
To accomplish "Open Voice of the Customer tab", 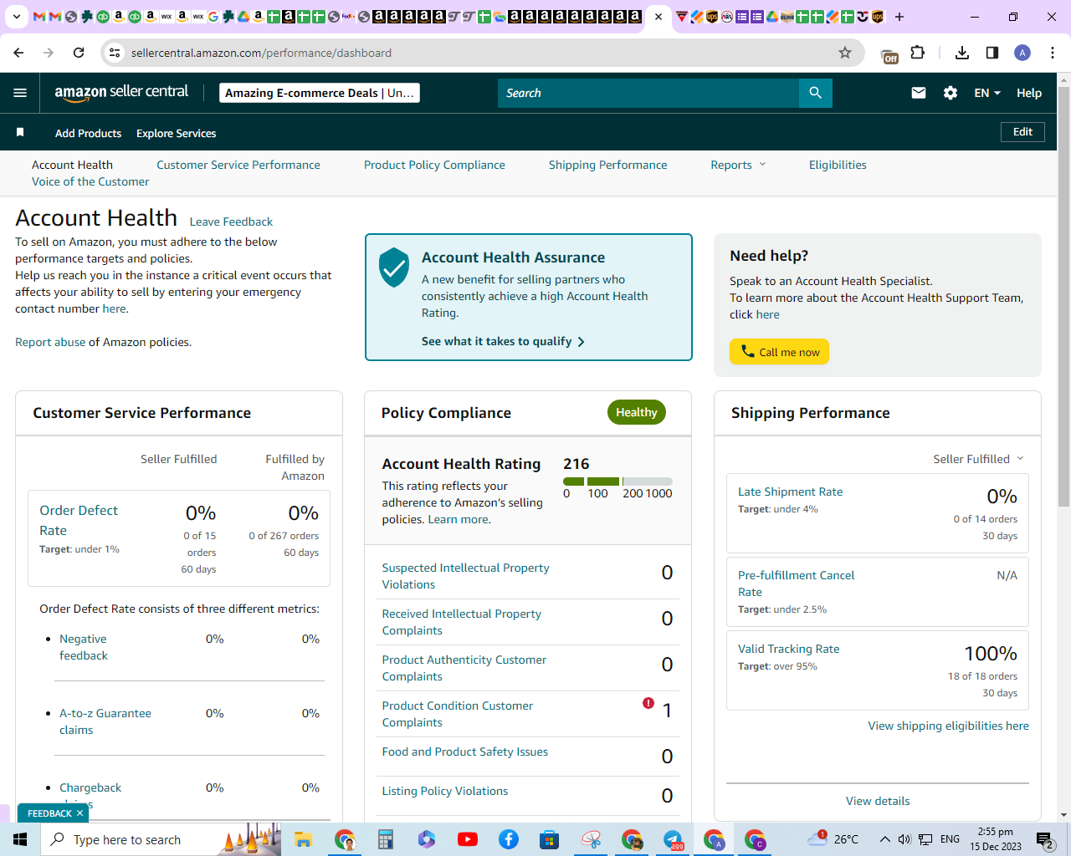I will 90,181.
